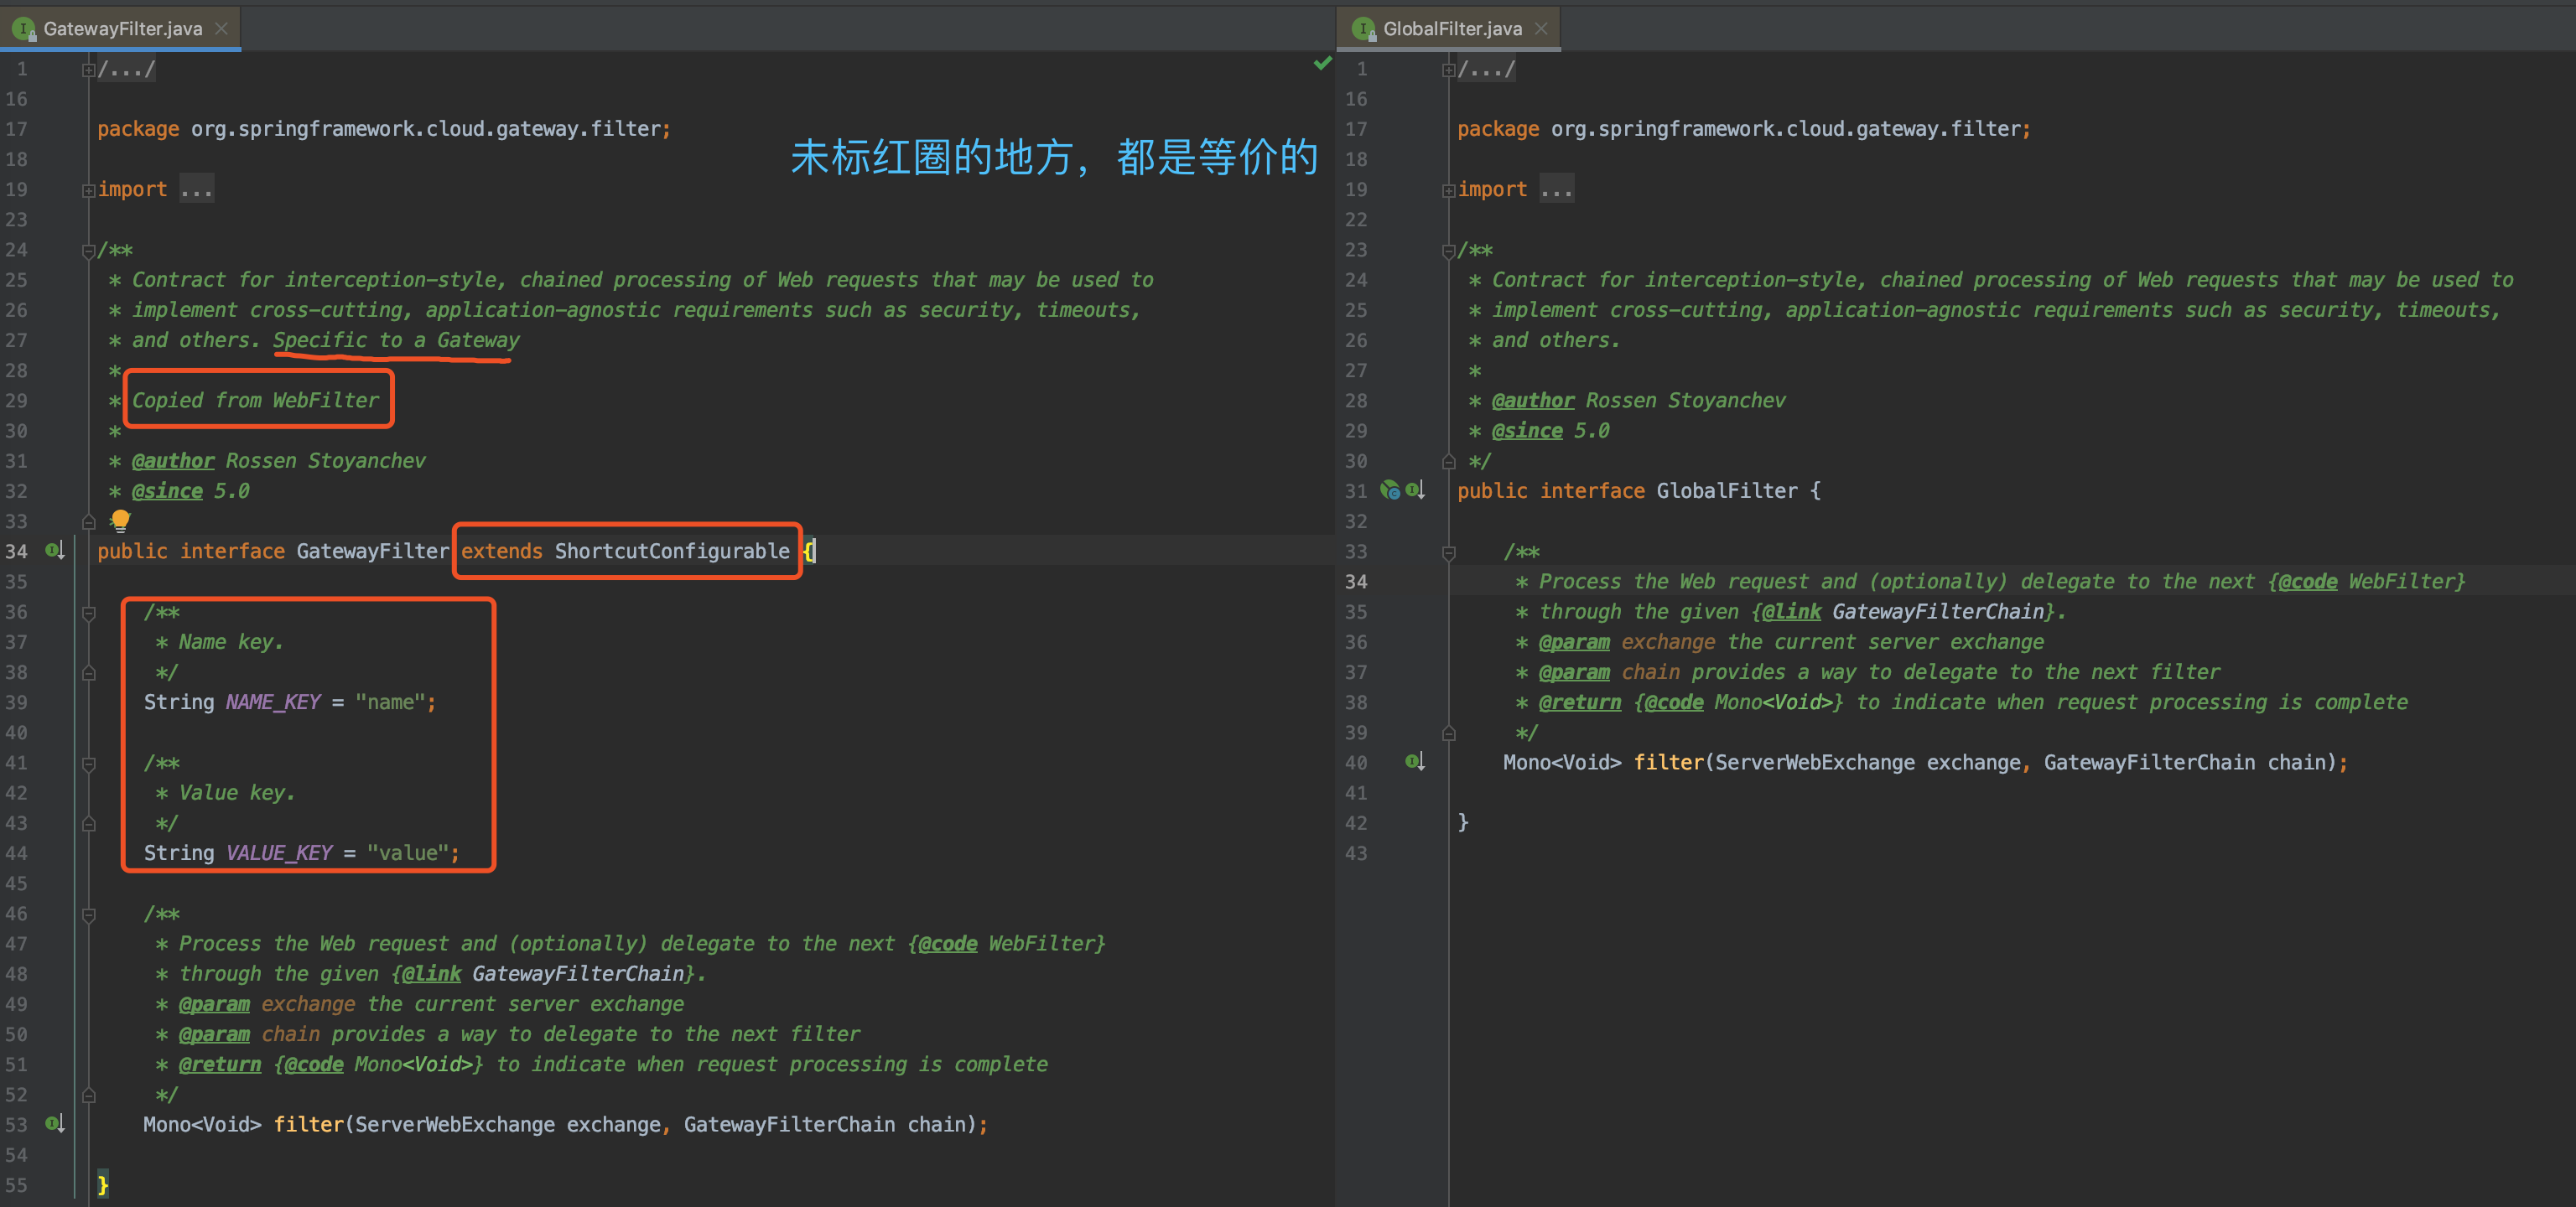
Task: Click the green implementations gutter icon at GlobalFilter line 31
Action: pyautogui.click(x=1390, y=490)
